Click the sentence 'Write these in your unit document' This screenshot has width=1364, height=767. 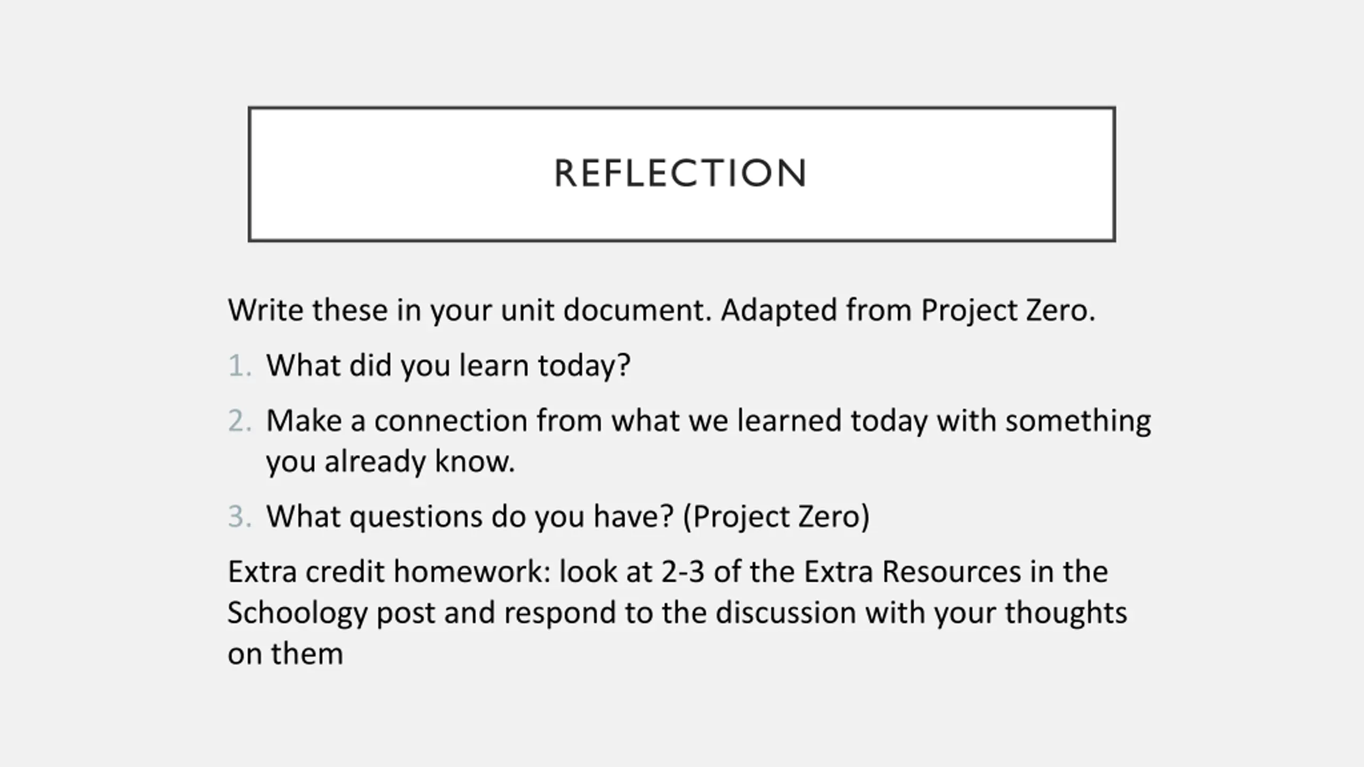(x=470, y=311)
